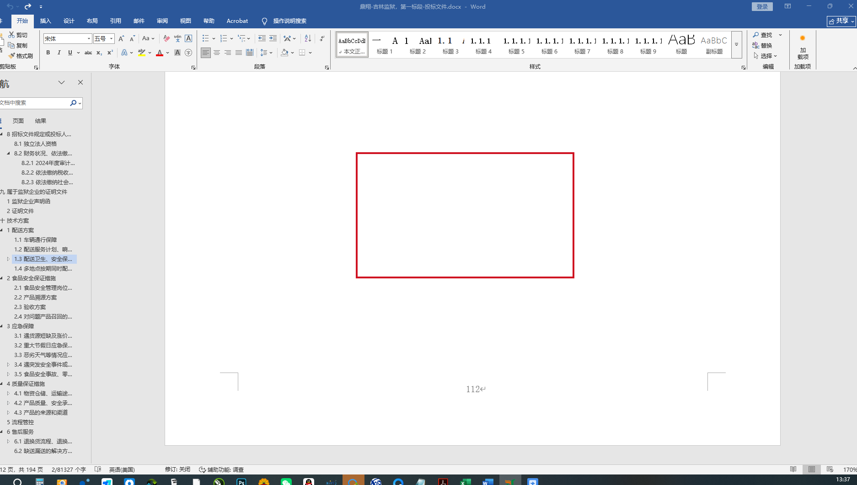The height and width of the screenshot is (485, 857).
Task: Click the redo arrow in the title bar
Action: pos(28,6)
